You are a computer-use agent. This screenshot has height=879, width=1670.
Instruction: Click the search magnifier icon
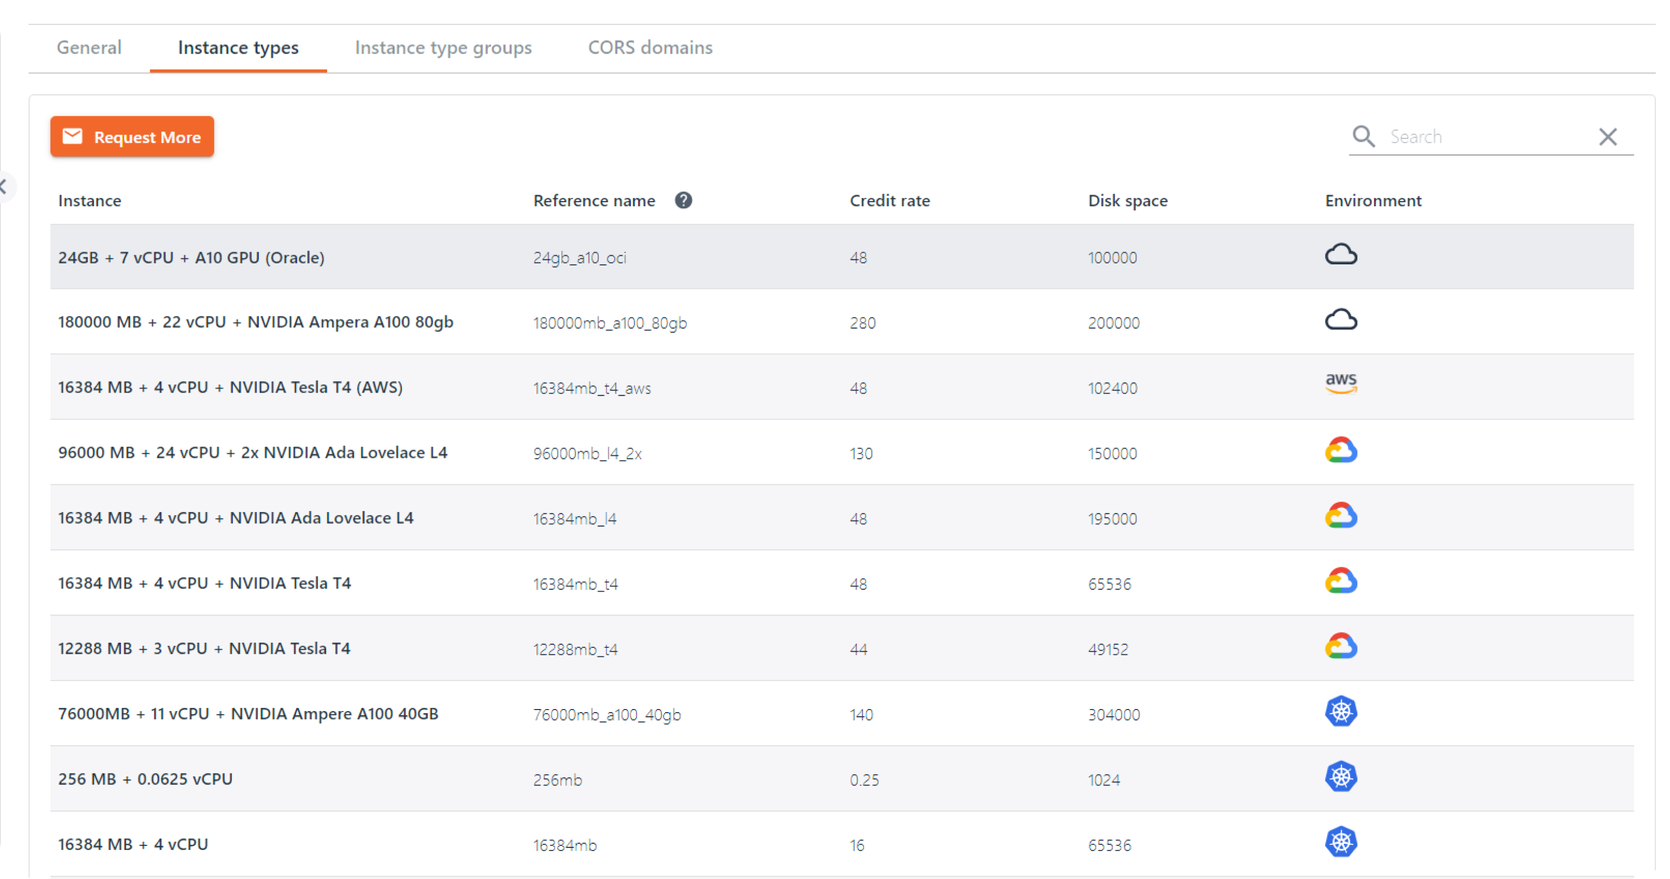(1363, 136)
